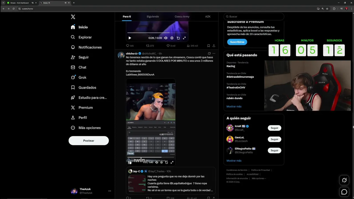Click Mostrar más under A quién seguir
Viewport: 354px width, 199px height.
[x=234, y=161]
